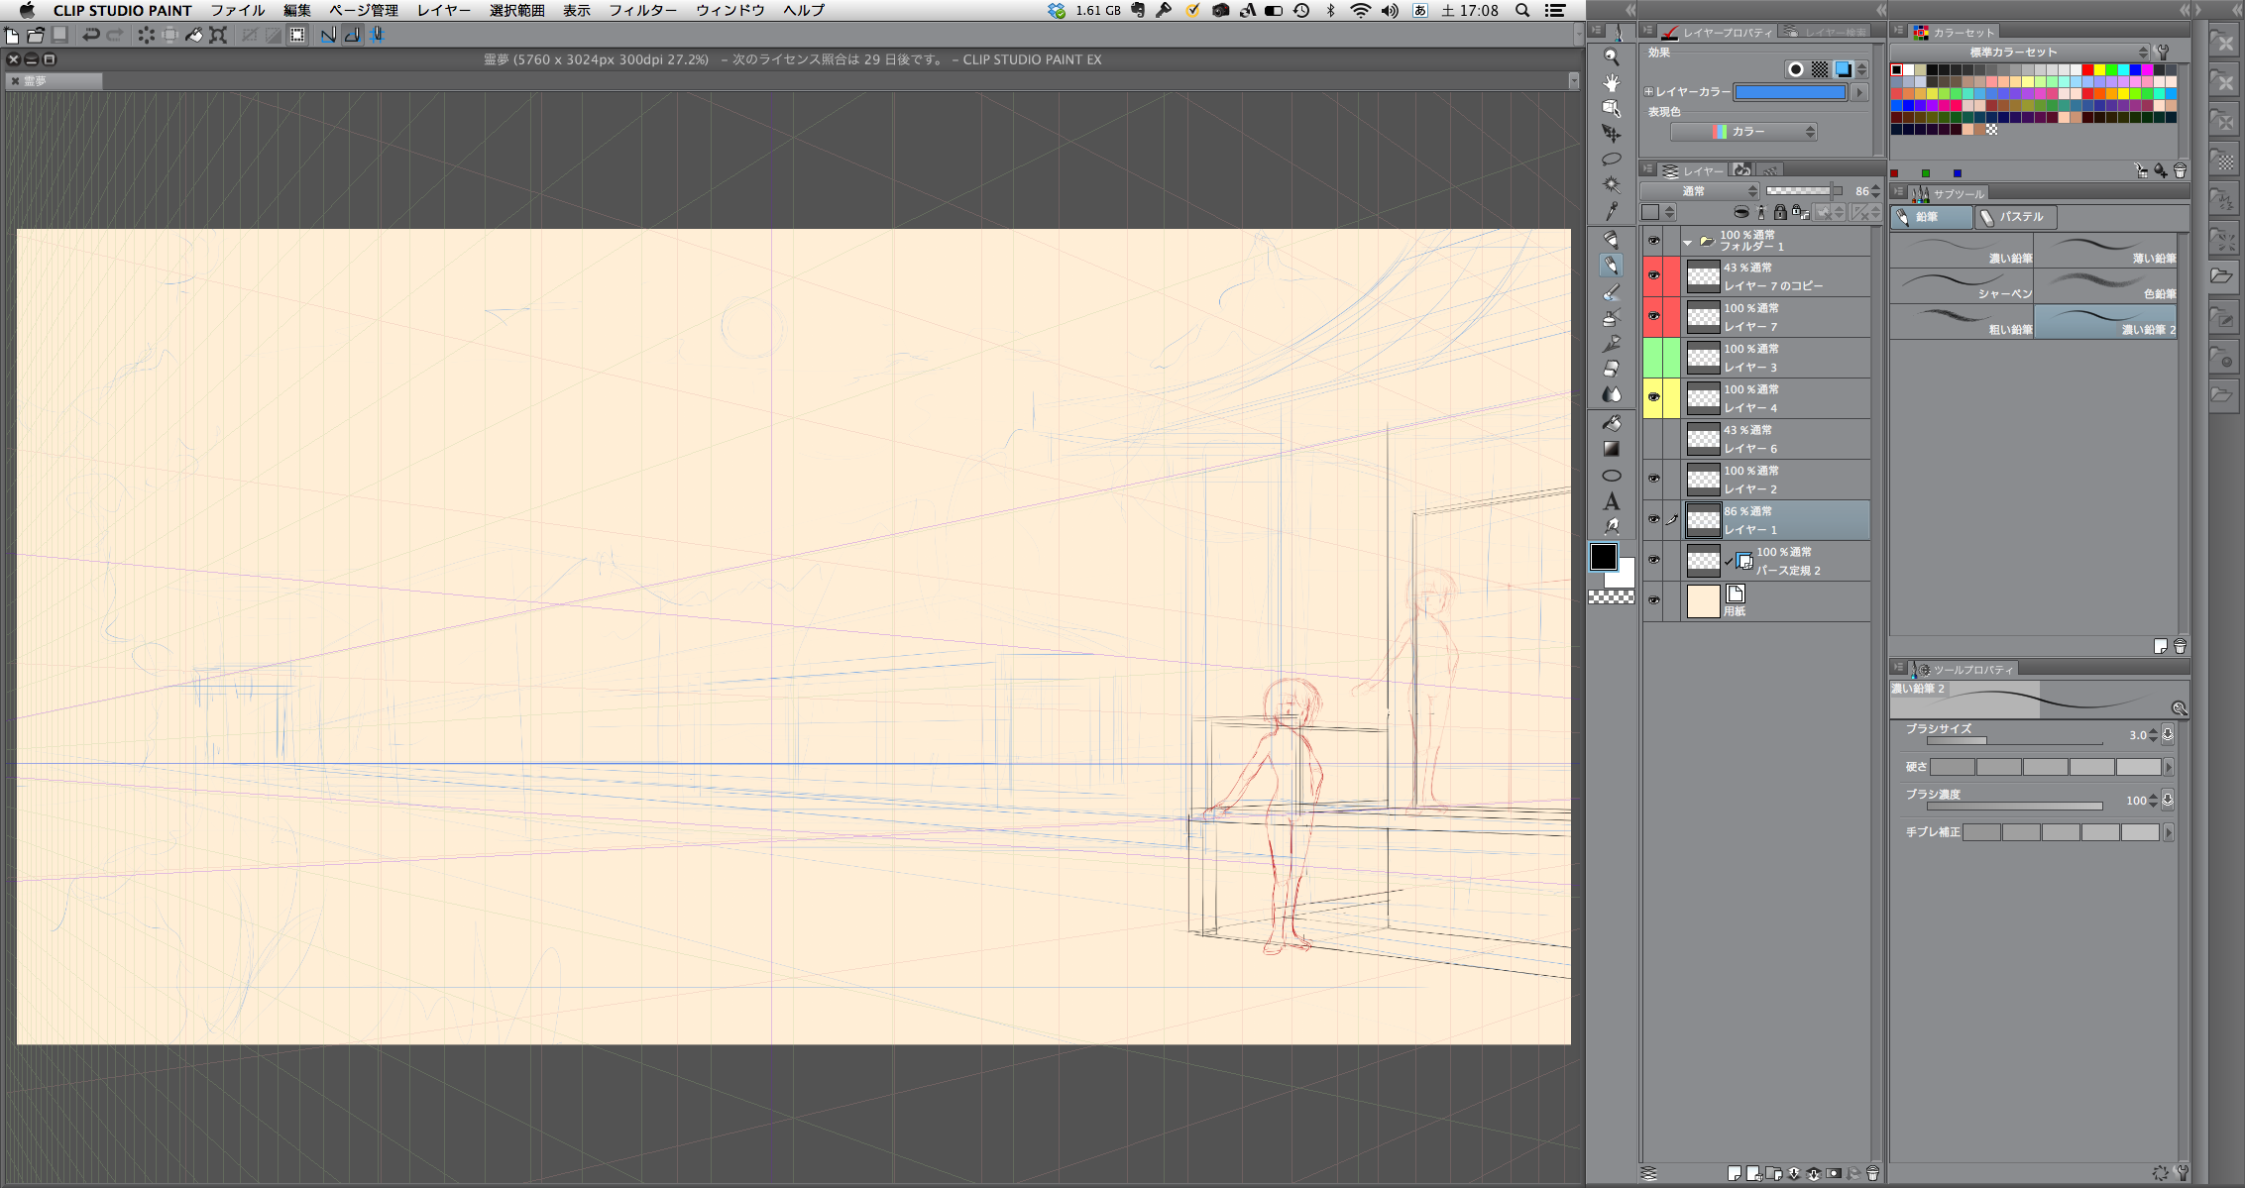Image resolution: width=2245 pixels, height=1188 pixels.
Task: Choose the 薄い鉛筆 subtool
Action: point(2106,251)
